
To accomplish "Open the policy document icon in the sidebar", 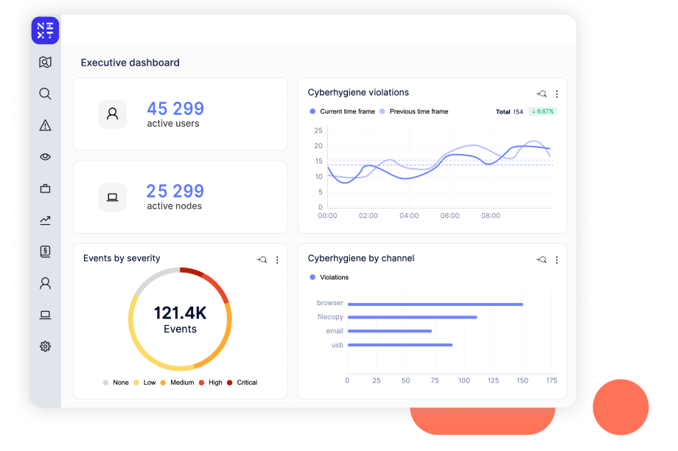I will pyautogui.click(x=45, y=251).
